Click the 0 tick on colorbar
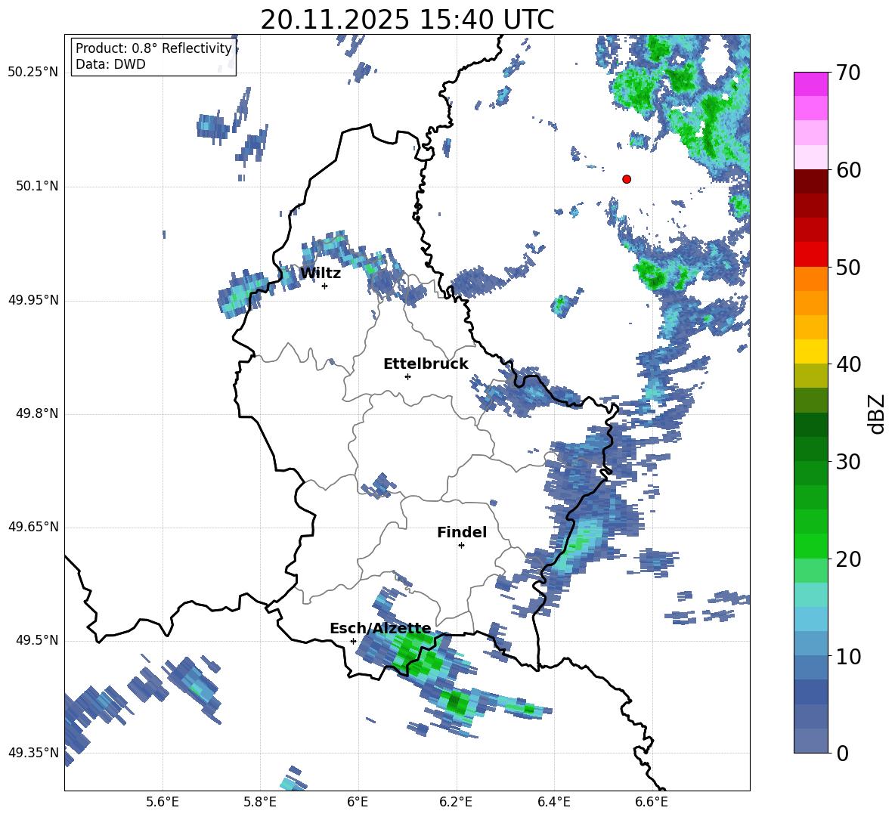 point(842,753)
